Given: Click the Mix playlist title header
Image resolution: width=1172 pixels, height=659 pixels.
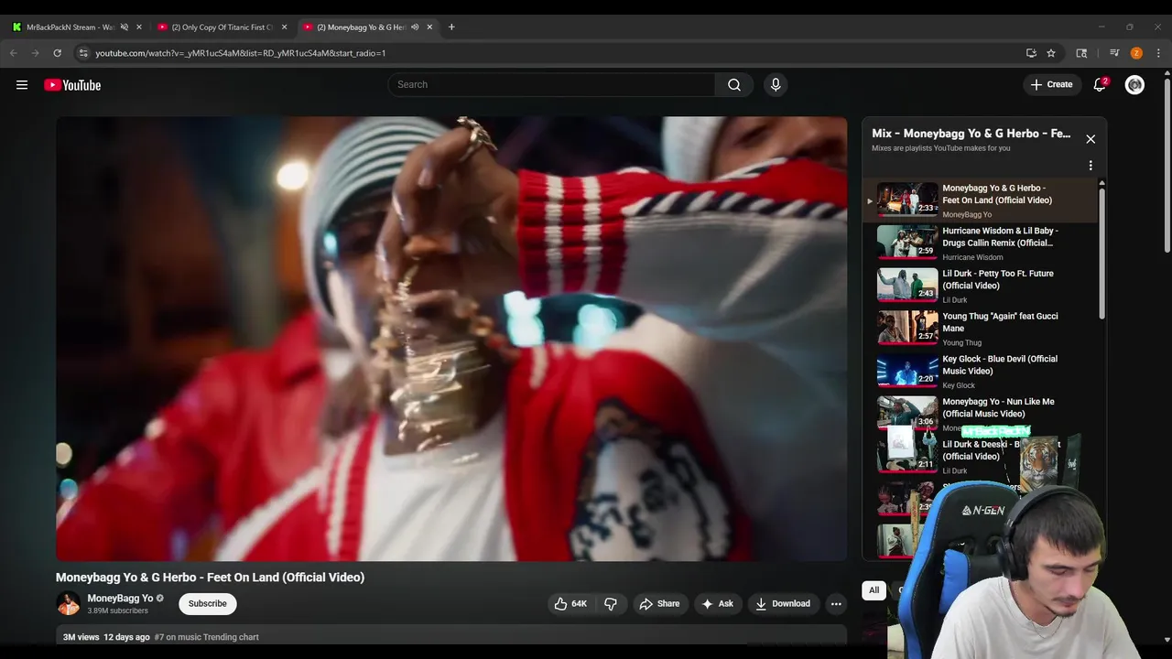Looking at the screenshot, I should [971, 134].
